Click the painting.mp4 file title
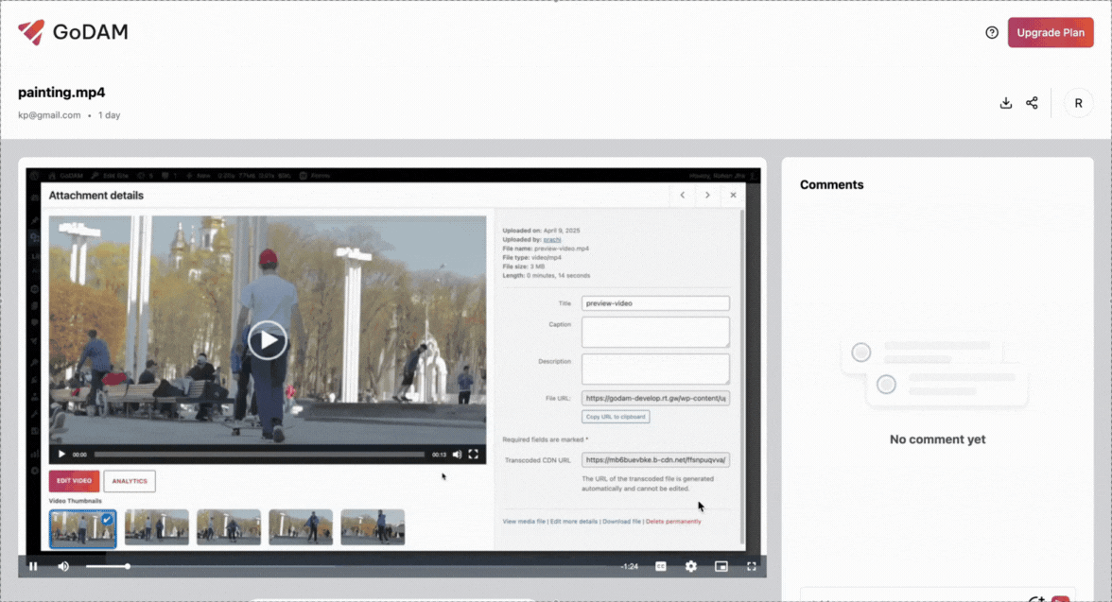 [61, 93]
